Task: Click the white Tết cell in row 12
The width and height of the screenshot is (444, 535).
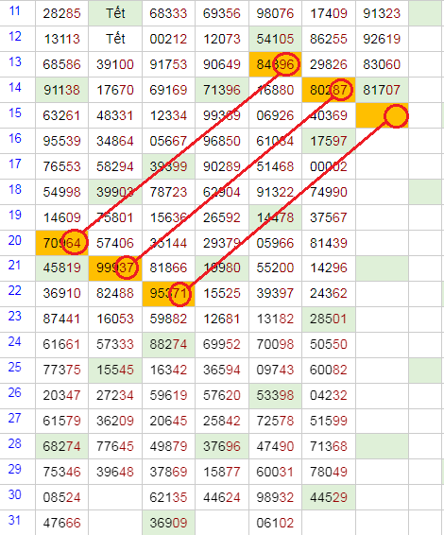Action: coord(115,39)
